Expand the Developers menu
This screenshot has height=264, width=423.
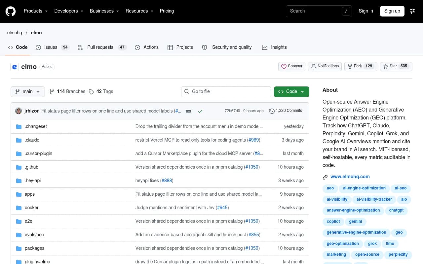[x=69, y=11]
